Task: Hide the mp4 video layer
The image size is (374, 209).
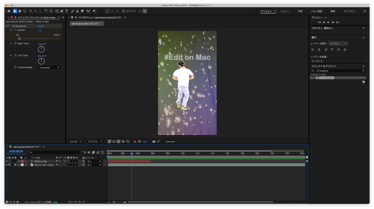Action: 7,165
